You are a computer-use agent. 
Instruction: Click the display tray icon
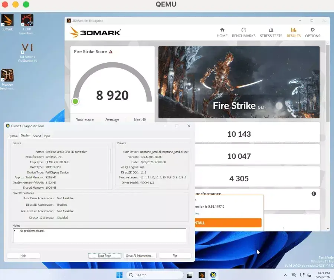302,275
